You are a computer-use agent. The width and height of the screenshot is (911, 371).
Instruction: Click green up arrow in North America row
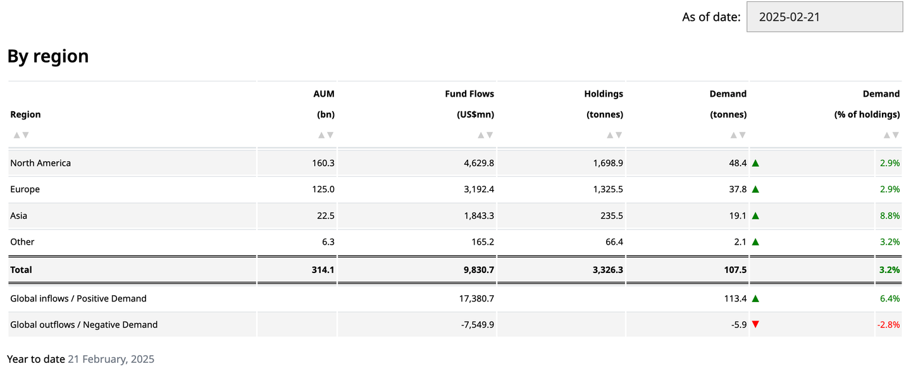(755, 163)
